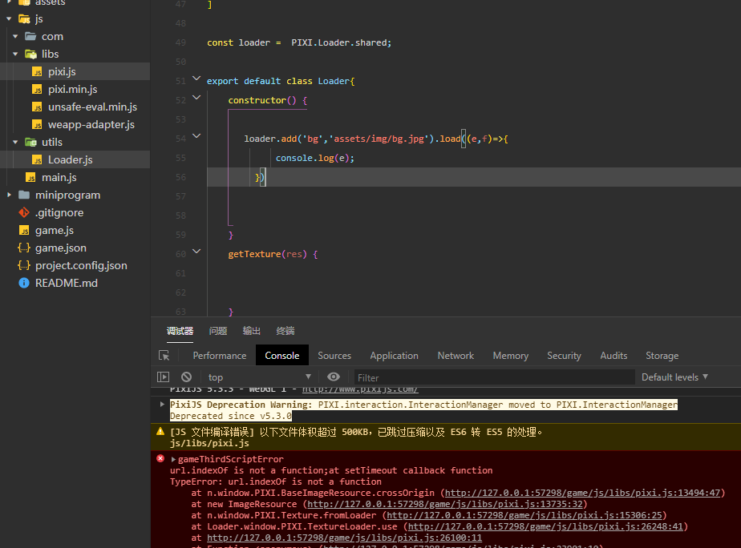Viewport: 741px width, 548px height.
Task: Open pixi.js:15306:25 stack trace link
Action: [x=524, y=515]
